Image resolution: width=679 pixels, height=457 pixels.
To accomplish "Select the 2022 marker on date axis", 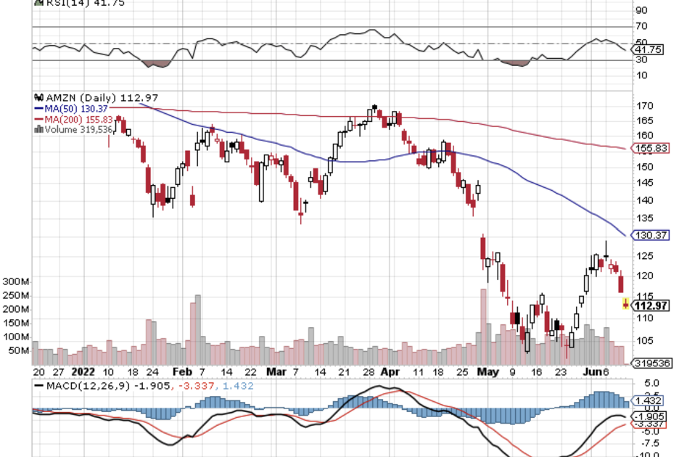I will [x=84, y=371].
